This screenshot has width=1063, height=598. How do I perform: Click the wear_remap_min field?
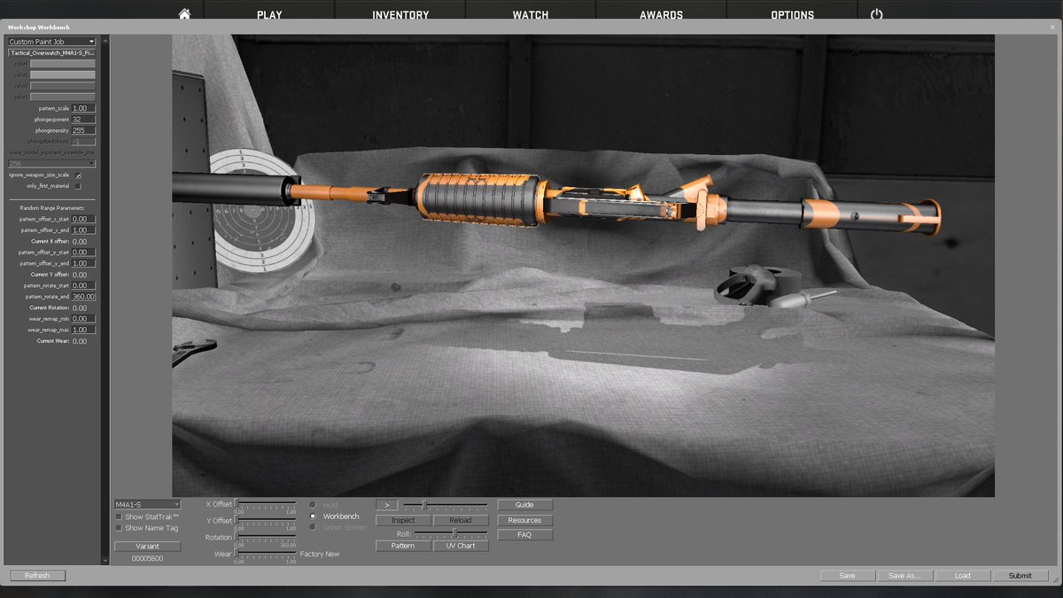[x=83, y=319]
